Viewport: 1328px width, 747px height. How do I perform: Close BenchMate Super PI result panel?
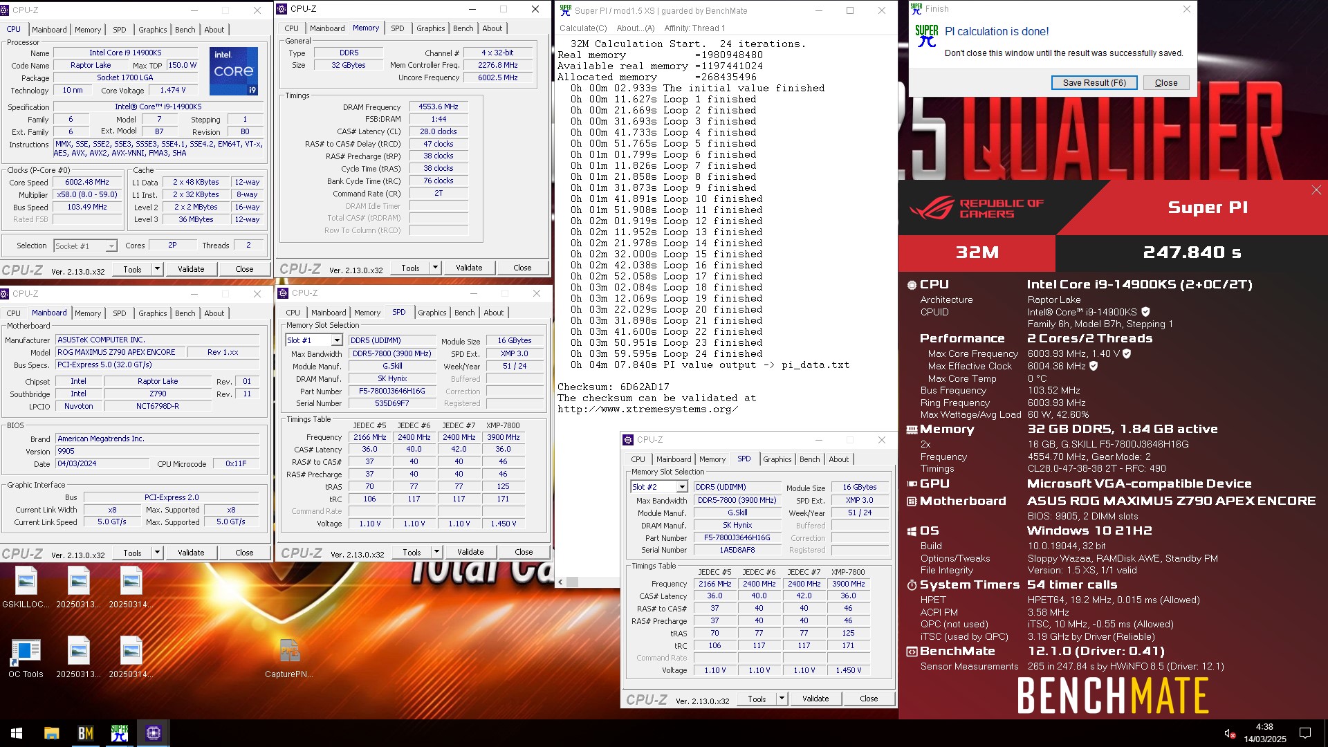pos(1316,190)
